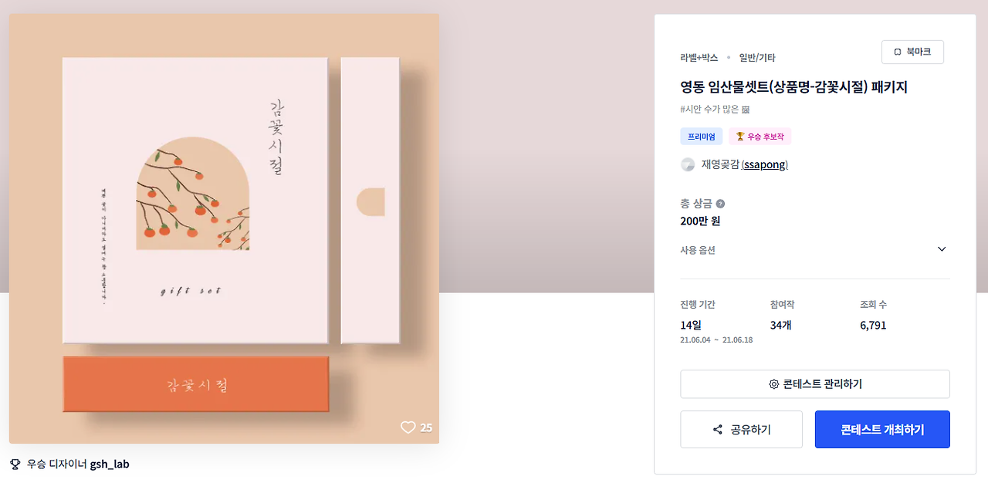Image resolution: width=988 pixels, height=483 pixels.
Task: Click the trophy icon beside 우승 디자이너
Action: (15, 464)
